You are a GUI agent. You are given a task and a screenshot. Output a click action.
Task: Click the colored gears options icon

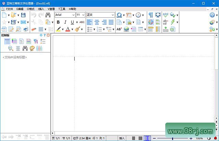pyautogui.click(x=212, y=29)
